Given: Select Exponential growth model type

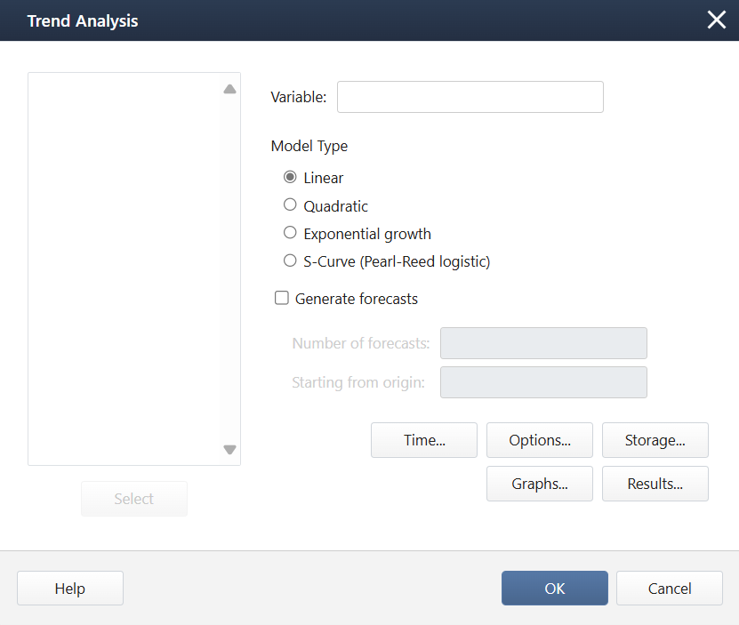Looking at the screenshot, I should click(290, 233).
